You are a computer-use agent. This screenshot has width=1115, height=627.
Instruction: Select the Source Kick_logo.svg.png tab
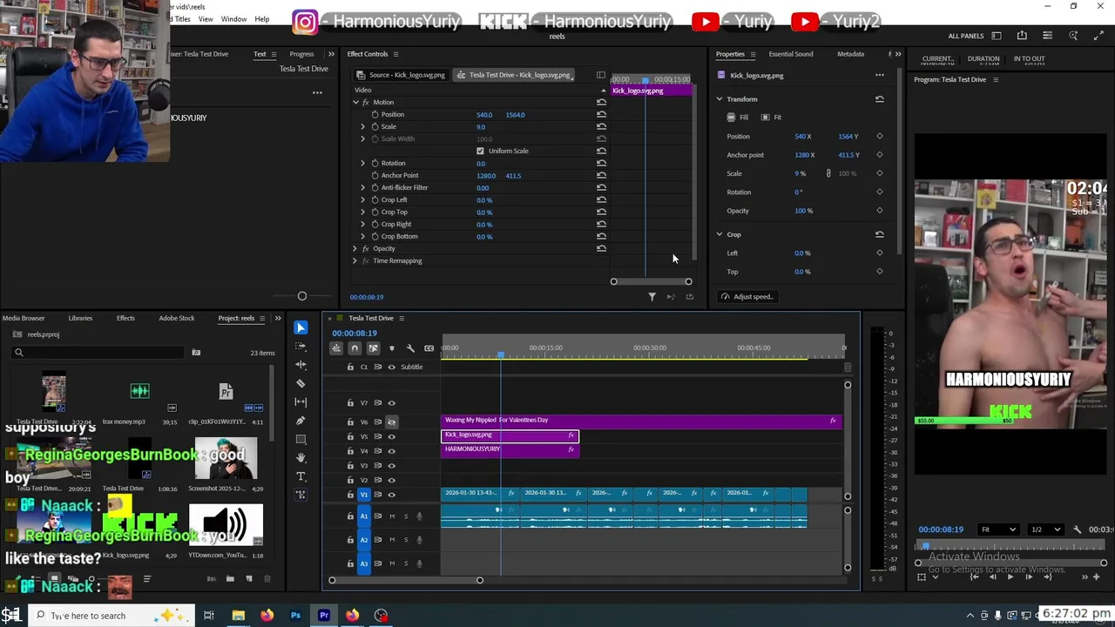click(402, 75)
